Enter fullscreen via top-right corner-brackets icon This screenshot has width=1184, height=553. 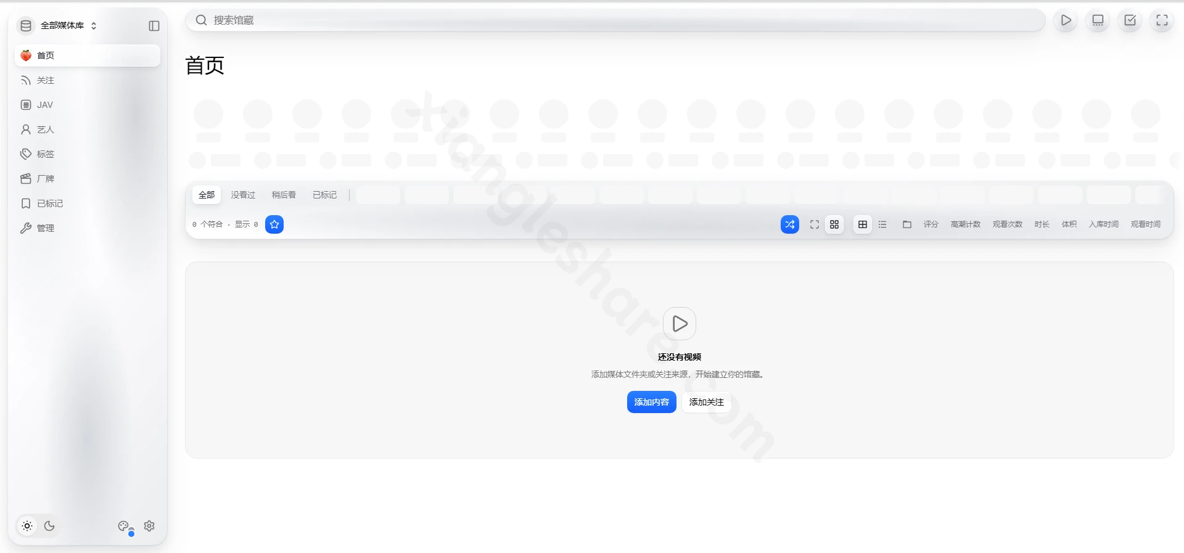pyautogui.click(x=1162, y=20)
